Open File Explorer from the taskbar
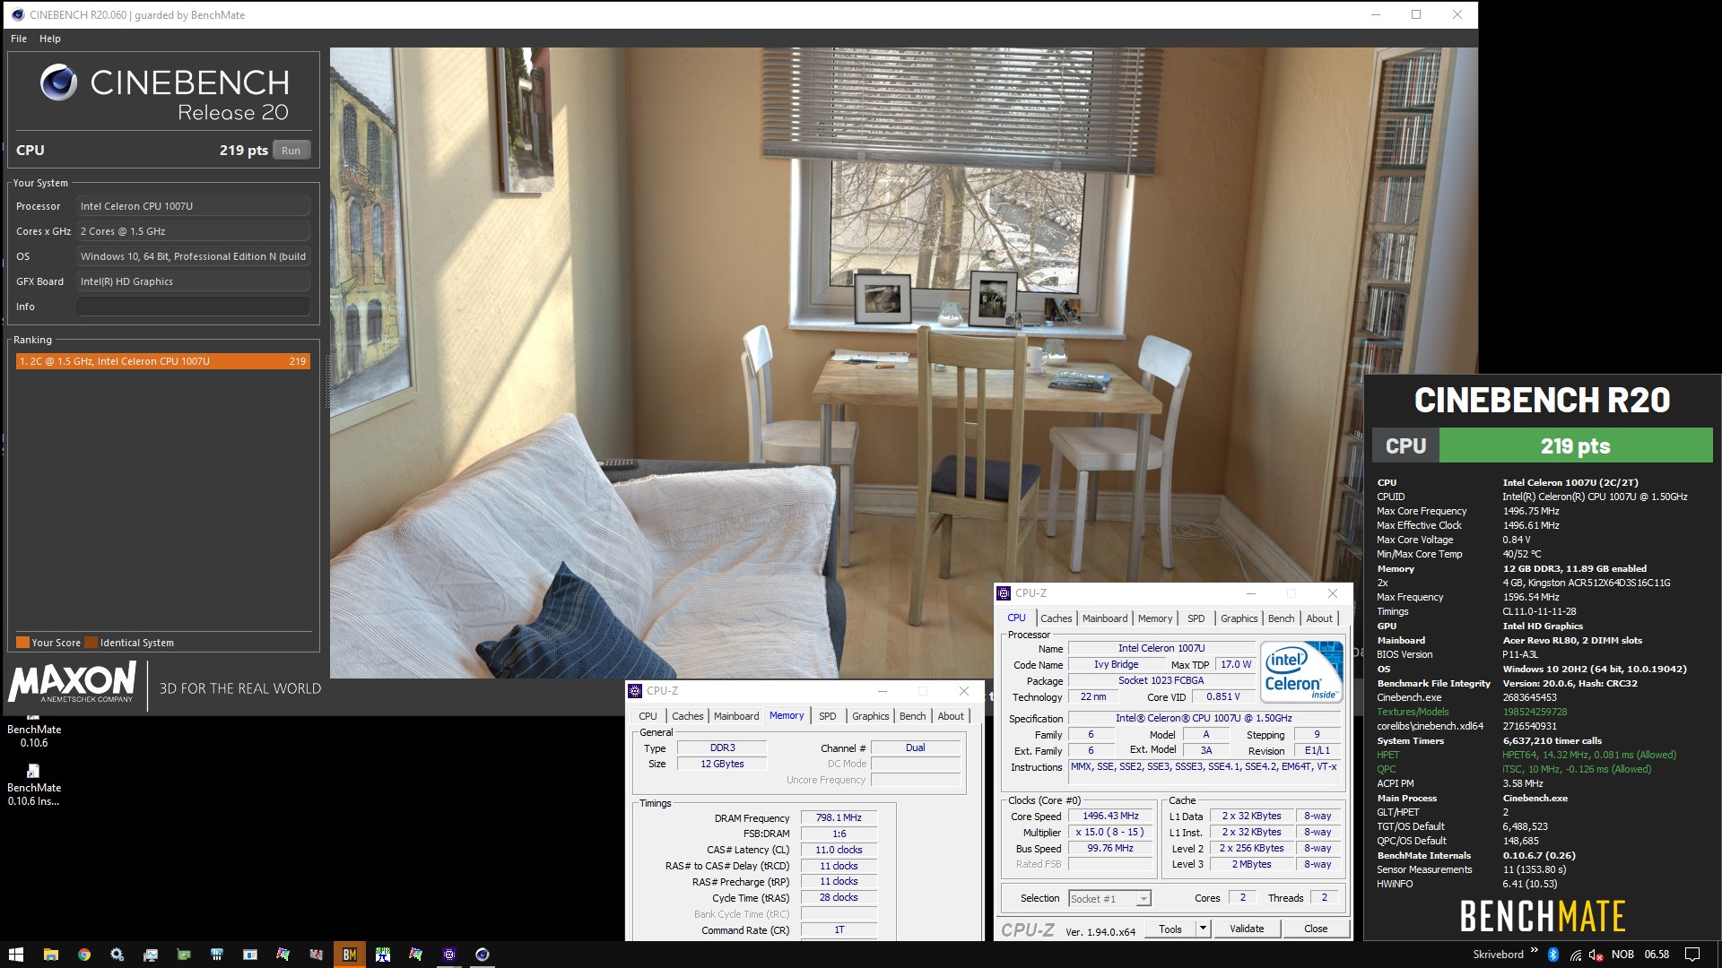This screenshot has height=968, width=1722. click(50, 955)
